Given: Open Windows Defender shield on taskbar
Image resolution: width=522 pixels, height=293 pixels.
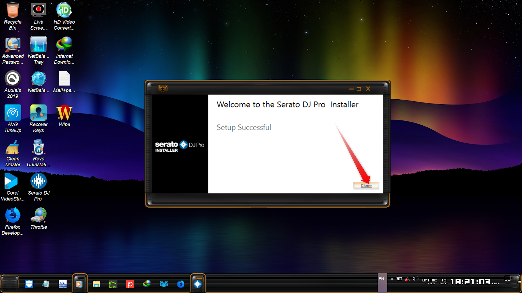Looking at the screenshot, I should click(x=29, y=284).
